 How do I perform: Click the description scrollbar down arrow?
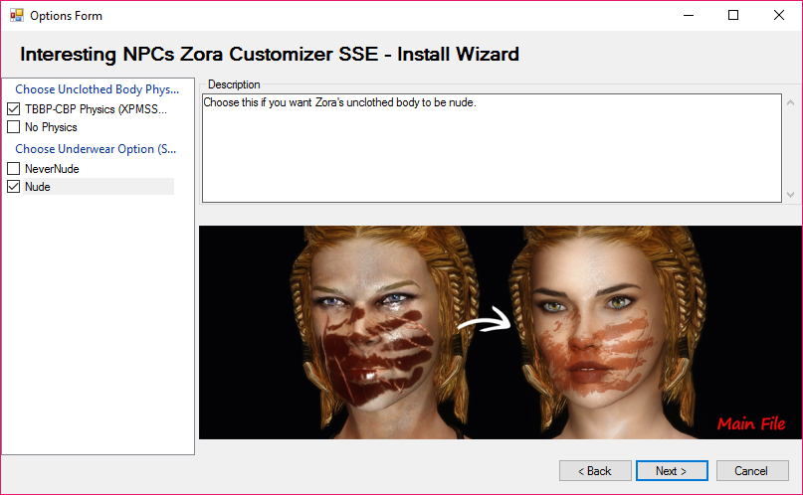(791, 195)
